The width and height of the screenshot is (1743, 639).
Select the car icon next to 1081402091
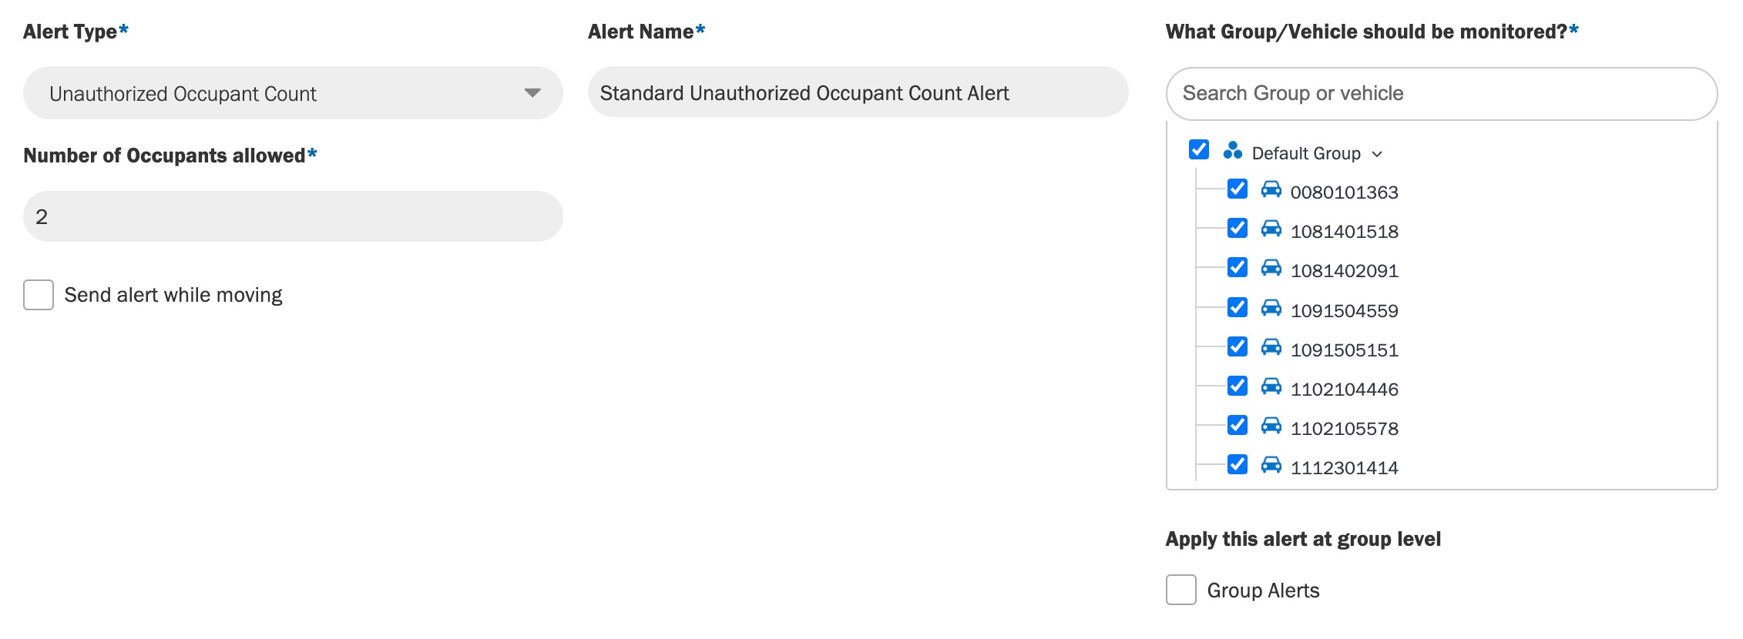[x=1271, y=268]
